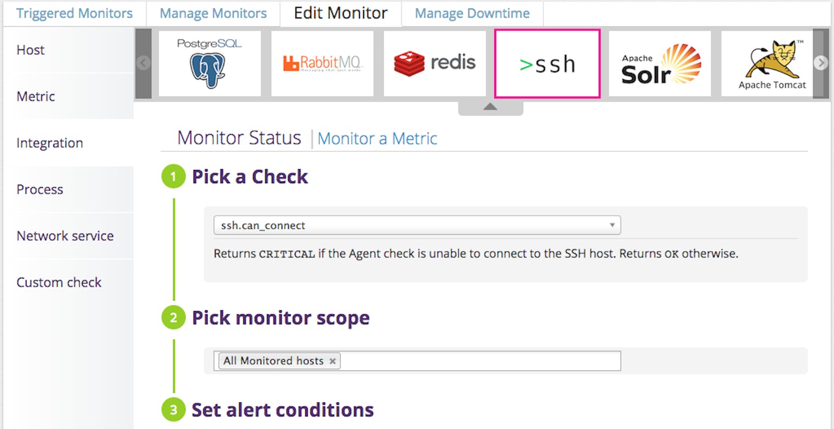Image resolution: width=834 pixels, height=429 pixels.
Task: Open Monitor a Metric view
Action: tap(377, 138)
